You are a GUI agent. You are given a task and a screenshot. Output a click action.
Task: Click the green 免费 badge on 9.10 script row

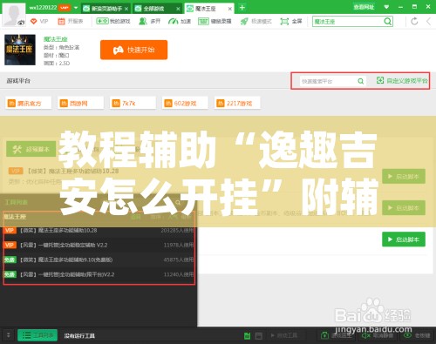pyautogui.click(x=10, y=260)
